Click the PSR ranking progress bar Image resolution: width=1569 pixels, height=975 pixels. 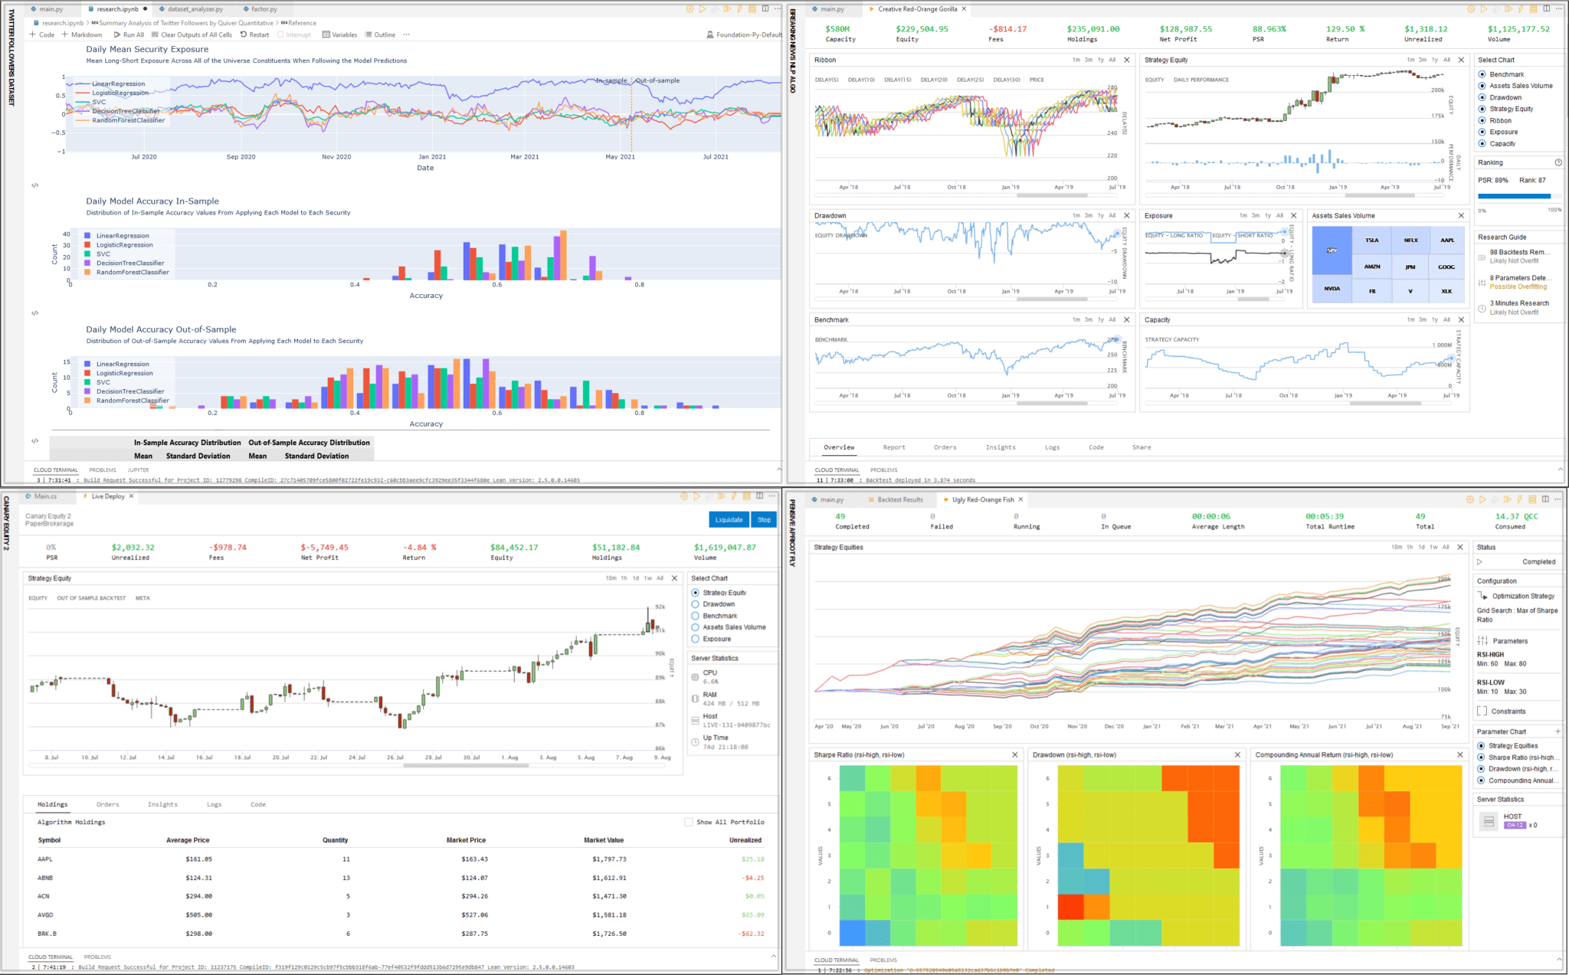pos(1519,197)
